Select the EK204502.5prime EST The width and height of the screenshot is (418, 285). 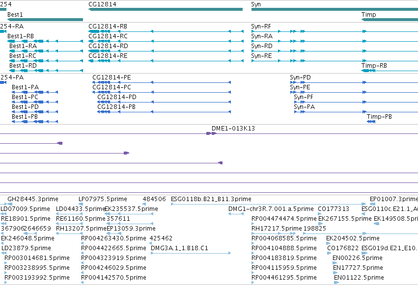[328, 243]
